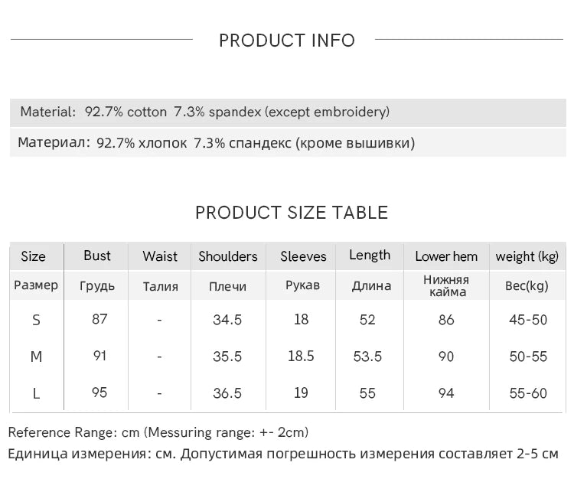Click the PRODUCT SIZE TABLE heading
This screenshot has width=574, height=482.
(292, 213)
